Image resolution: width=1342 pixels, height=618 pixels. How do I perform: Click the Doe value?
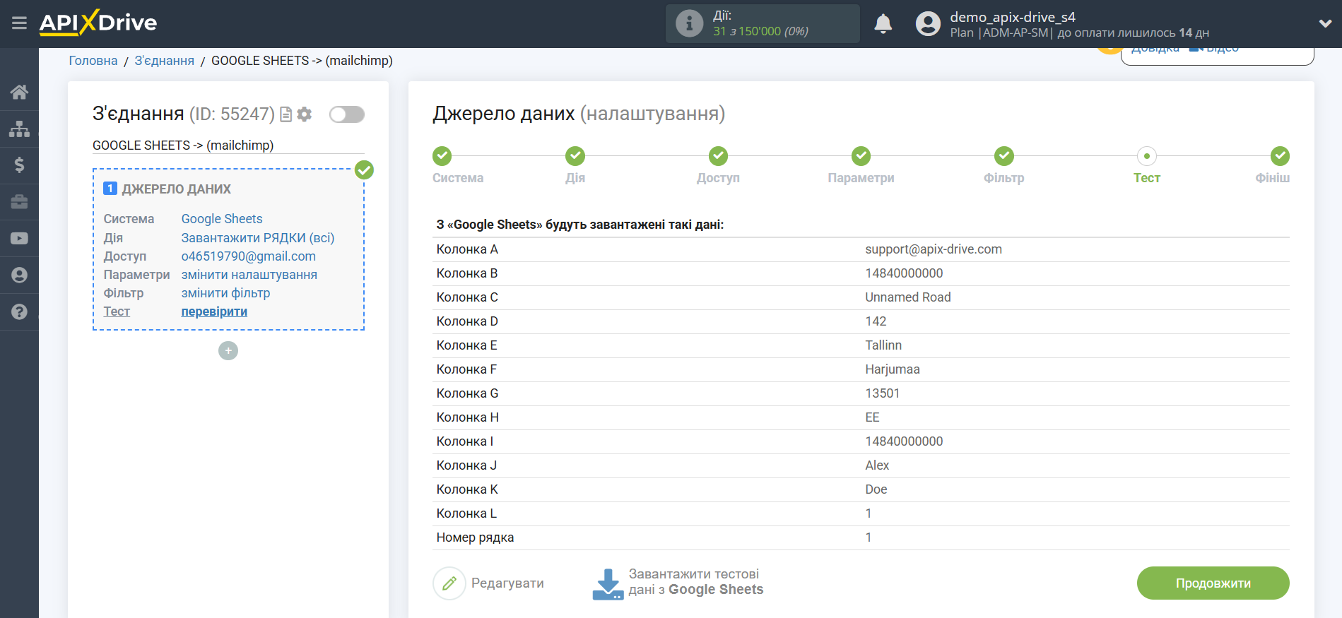[876, 489]
